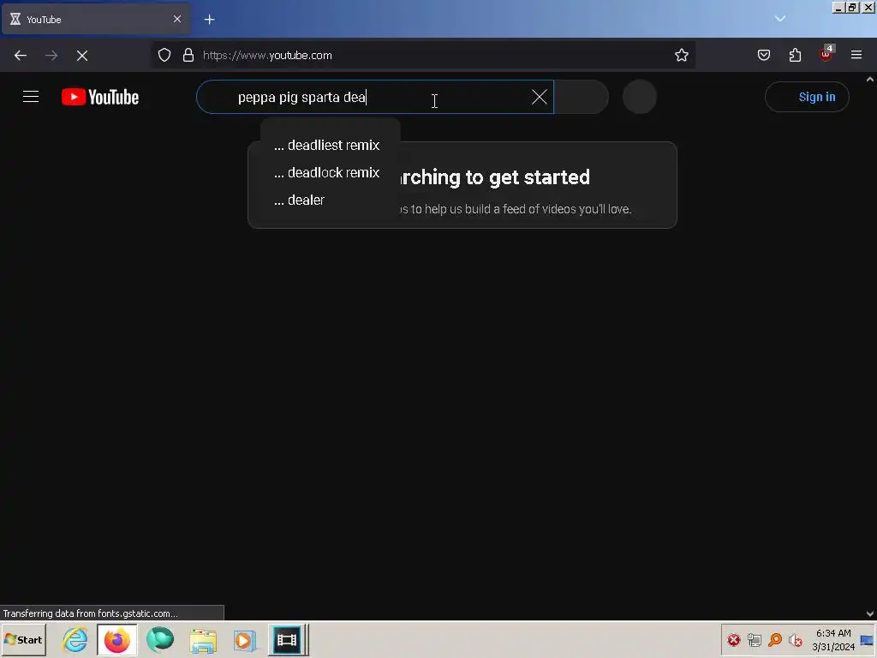Click the muted volume tray icon
Screen dimensions: 877x658
pos(795,639)
